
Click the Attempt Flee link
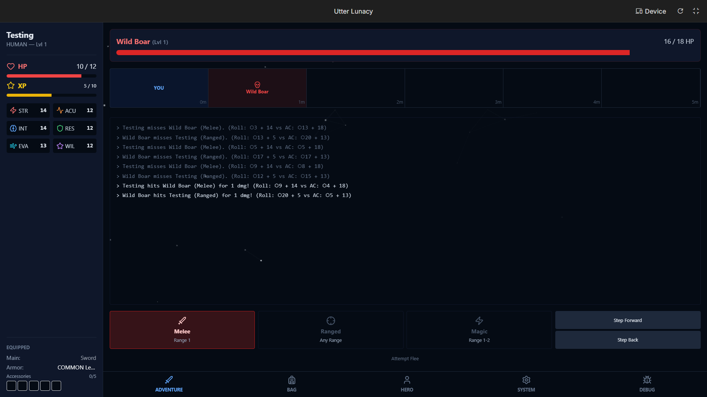[x=405, y=358]
